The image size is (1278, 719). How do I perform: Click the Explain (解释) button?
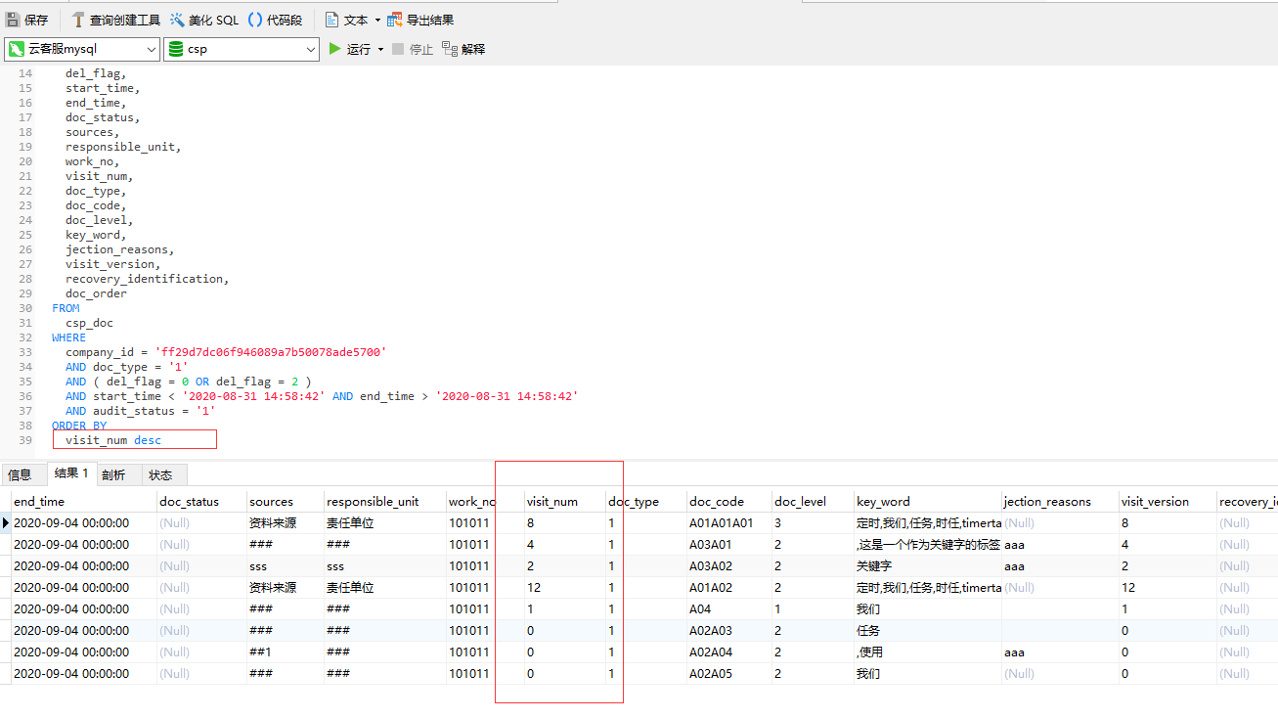[463, 49]
